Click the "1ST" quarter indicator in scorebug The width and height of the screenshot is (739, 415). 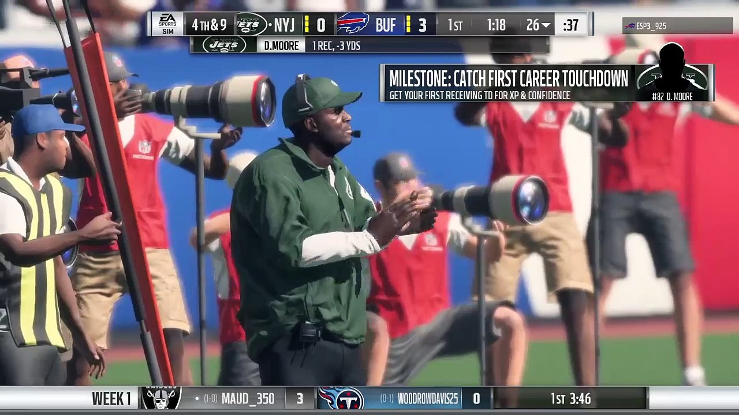coord(455,25)
